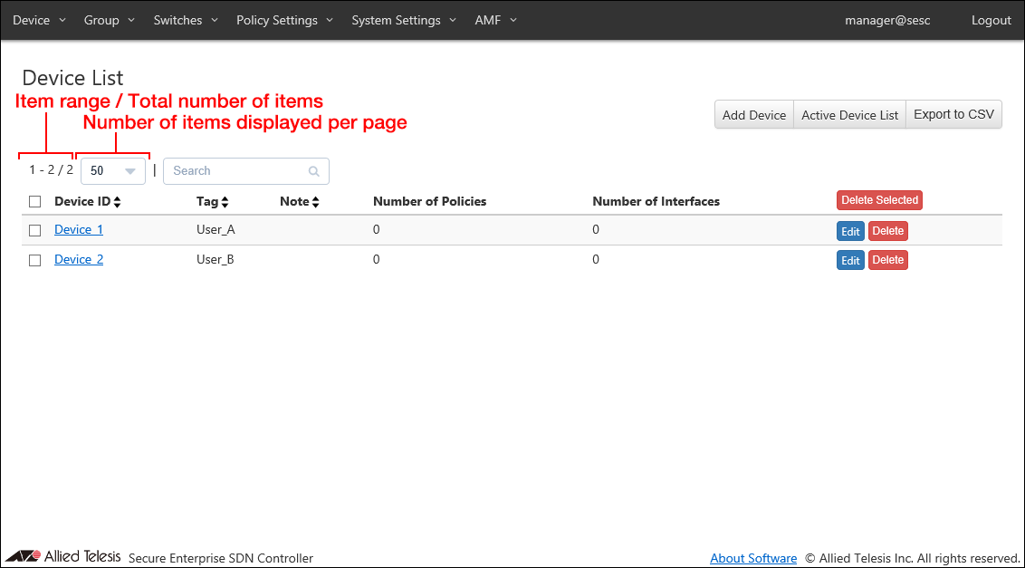Open the items-per-page dropdown showing 50
Viewport: 1025px width, 568px height.
(113, 171)
